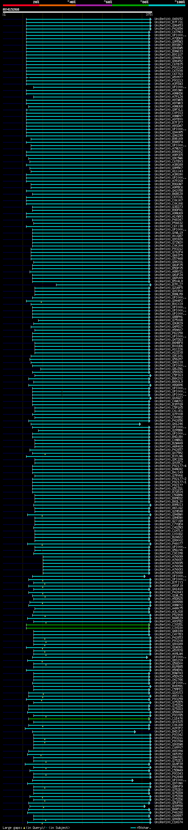Select hit UniRef100_A3FEW3

click(x=169, y=84)
